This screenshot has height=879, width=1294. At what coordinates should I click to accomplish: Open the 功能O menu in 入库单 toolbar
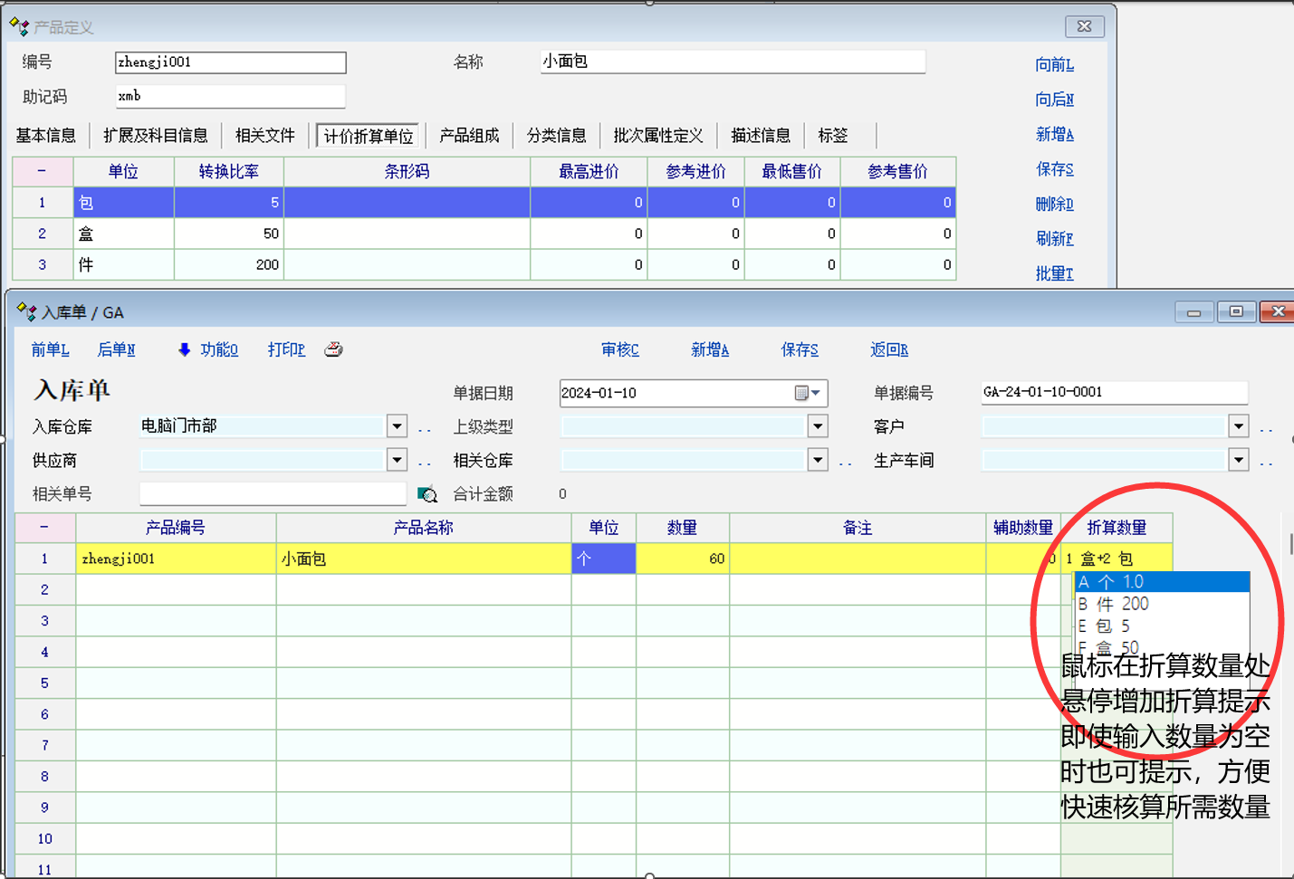[208, 349]
